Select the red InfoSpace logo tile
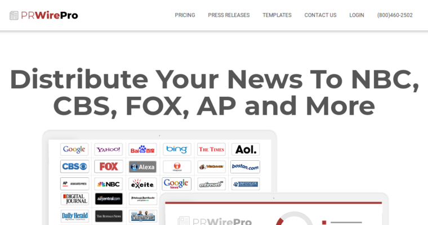Viewport: 428px width, 225px height. 177,167
